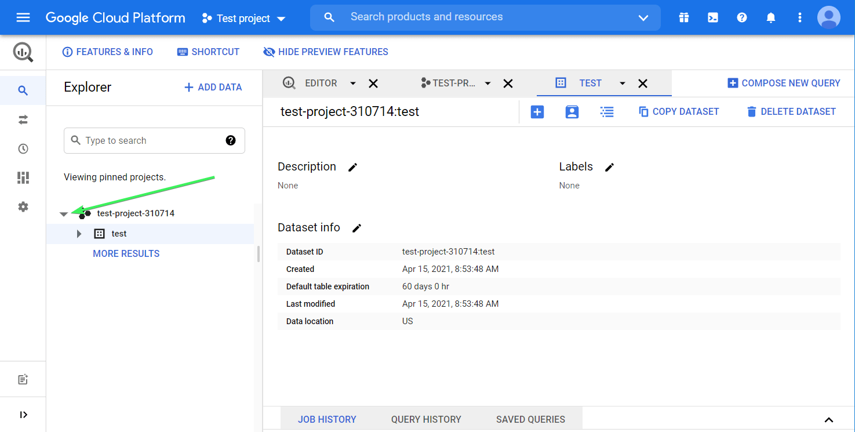Open the Google apps grid icon
The image size is (855, 432).
683,17
